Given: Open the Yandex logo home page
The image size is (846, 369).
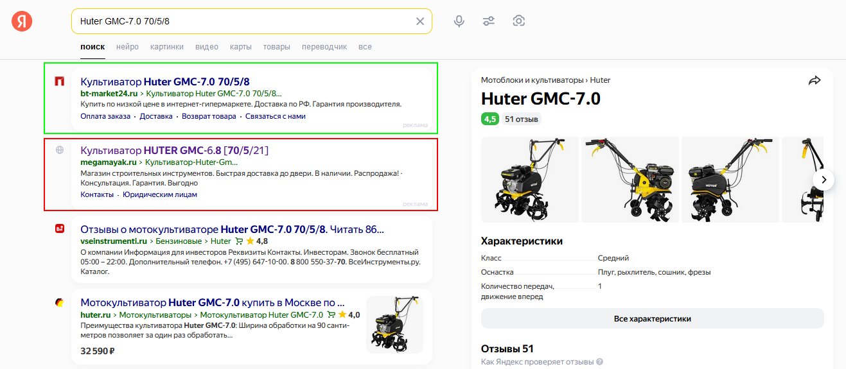Looking at the screenshot, I should click(x=22, y=21).
